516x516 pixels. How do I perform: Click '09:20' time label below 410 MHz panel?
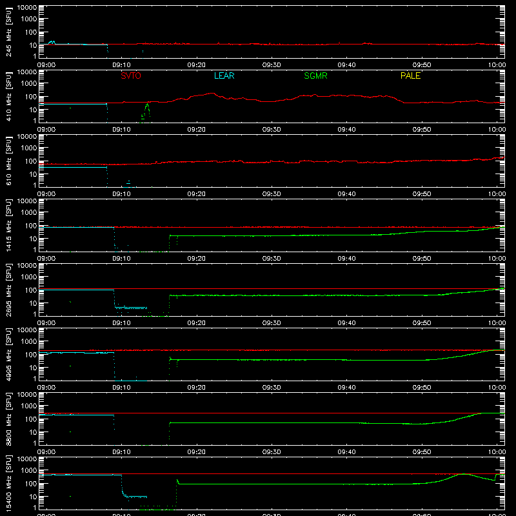pos(197,130)
